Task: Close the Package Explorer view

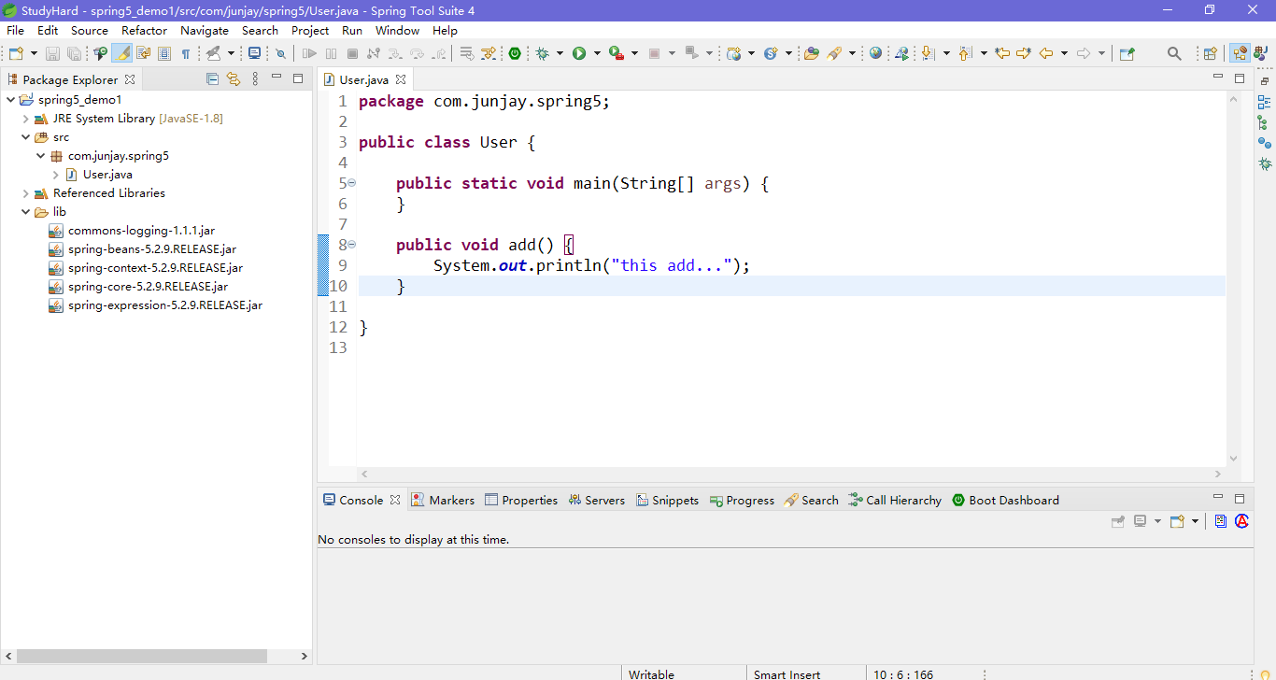Action: 130,79
